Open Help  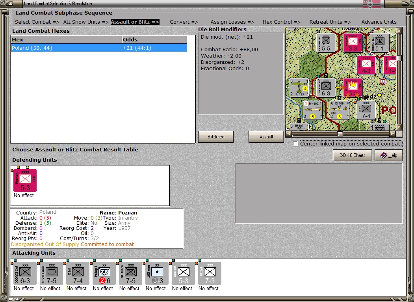tap(389, 155)
